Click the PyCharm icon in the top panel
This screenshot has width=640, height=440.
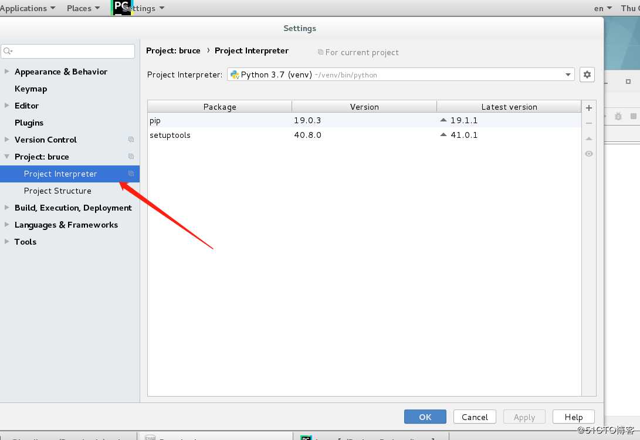(x=121, y=8)
